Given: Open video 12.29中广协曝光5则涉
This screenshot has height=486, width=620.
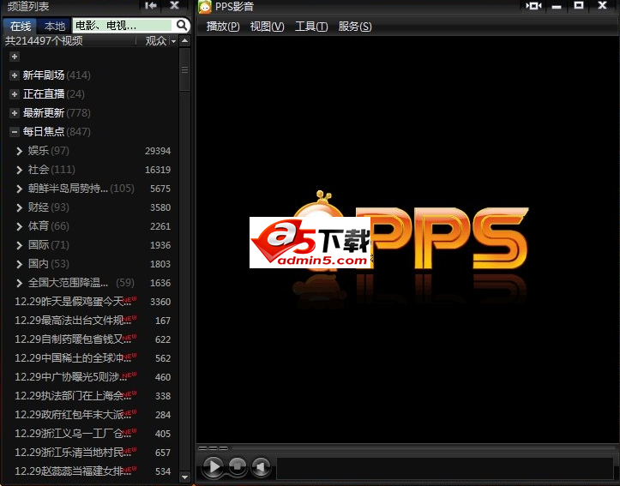Looking at the screenshot, I should click(75, 377).
